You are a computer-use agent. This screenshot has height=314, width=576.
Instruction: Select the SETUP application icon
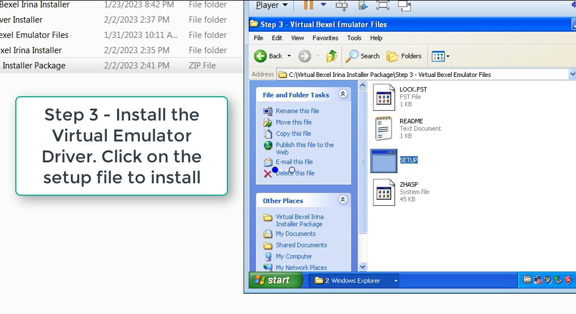click(x=384, y=161)
